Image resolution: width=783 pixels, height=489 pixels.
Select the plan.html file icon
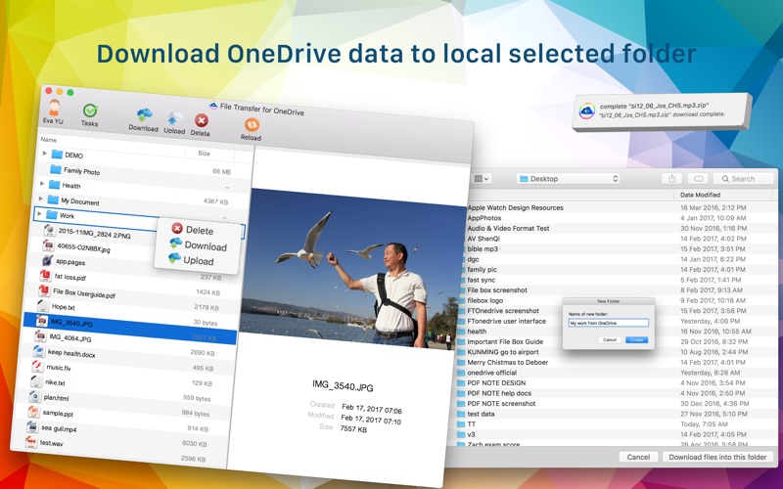(x=34, y=397)
